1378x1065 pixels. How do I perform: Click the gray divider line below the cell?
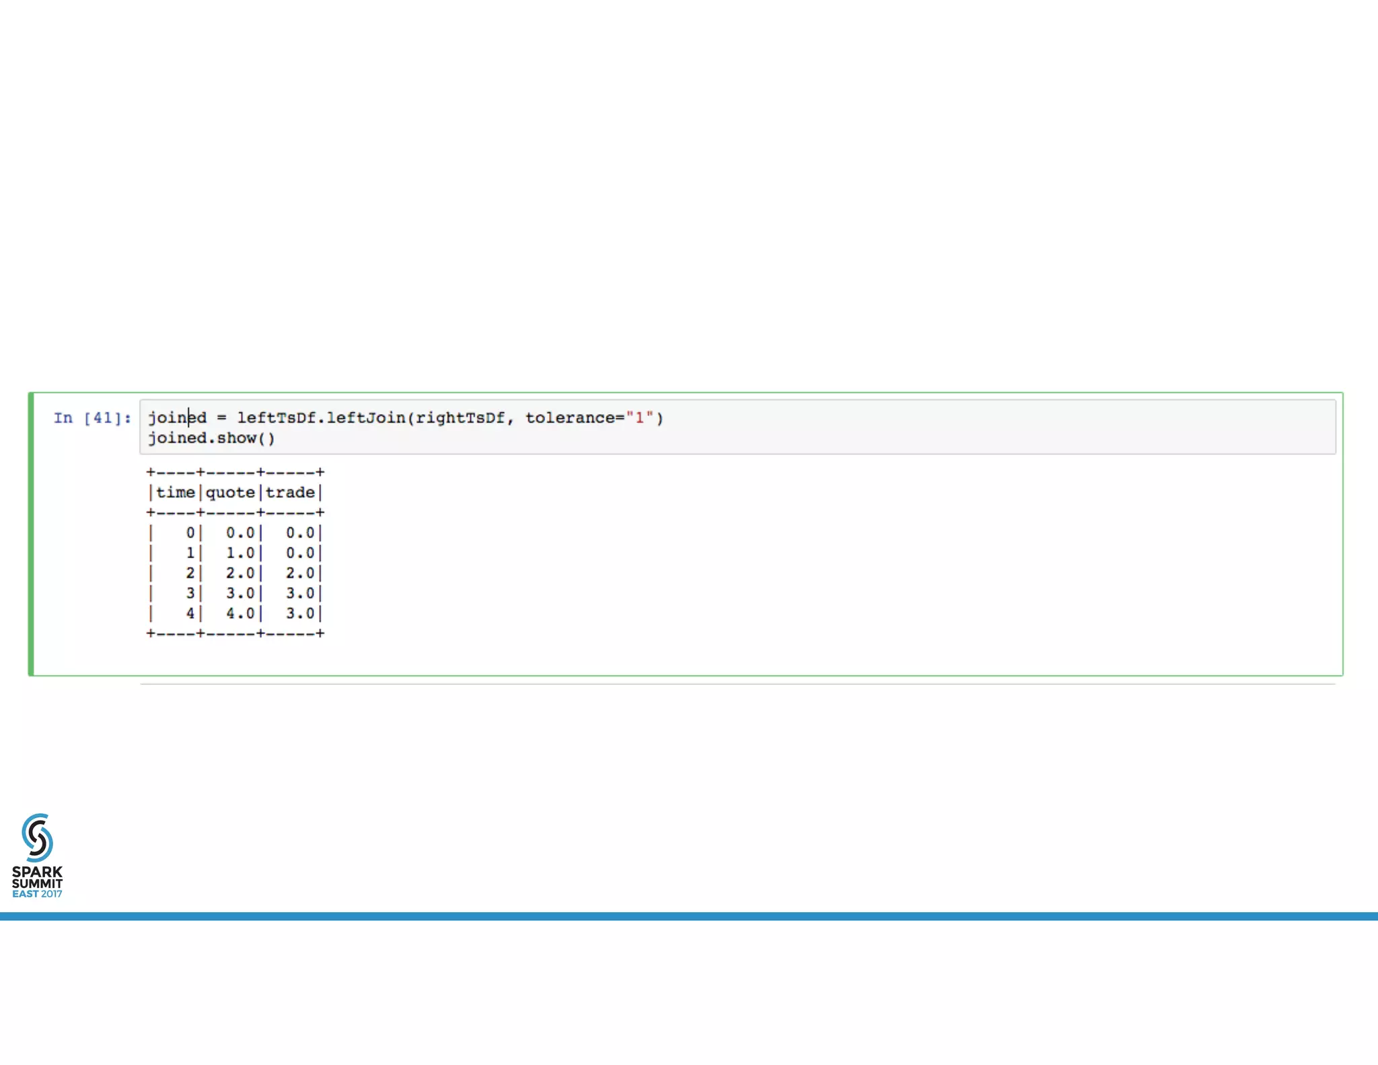tap(737, 684)
